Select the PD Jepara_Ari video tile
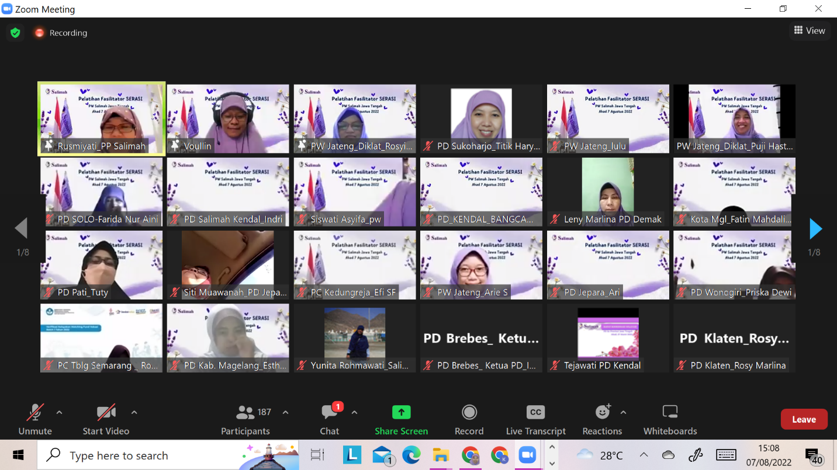The image size is (837, 470). coord(608,265)
